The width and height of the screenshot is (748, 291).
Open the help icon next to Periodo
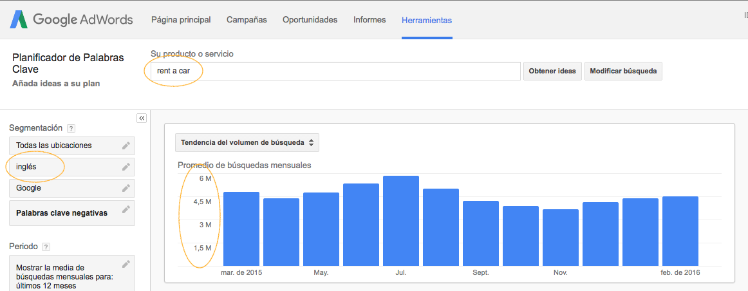pos(46,247)
